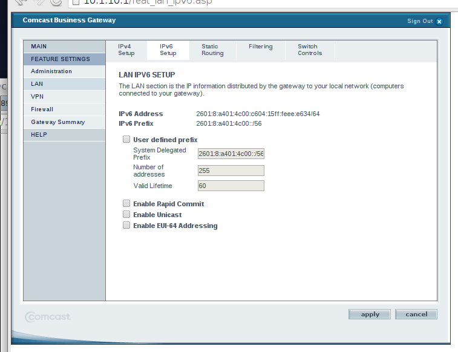Image resolution: width=458 pixels, height=352 pixels.
Task: Select LAN in the sidebar
Action: (x=64, y=84)
